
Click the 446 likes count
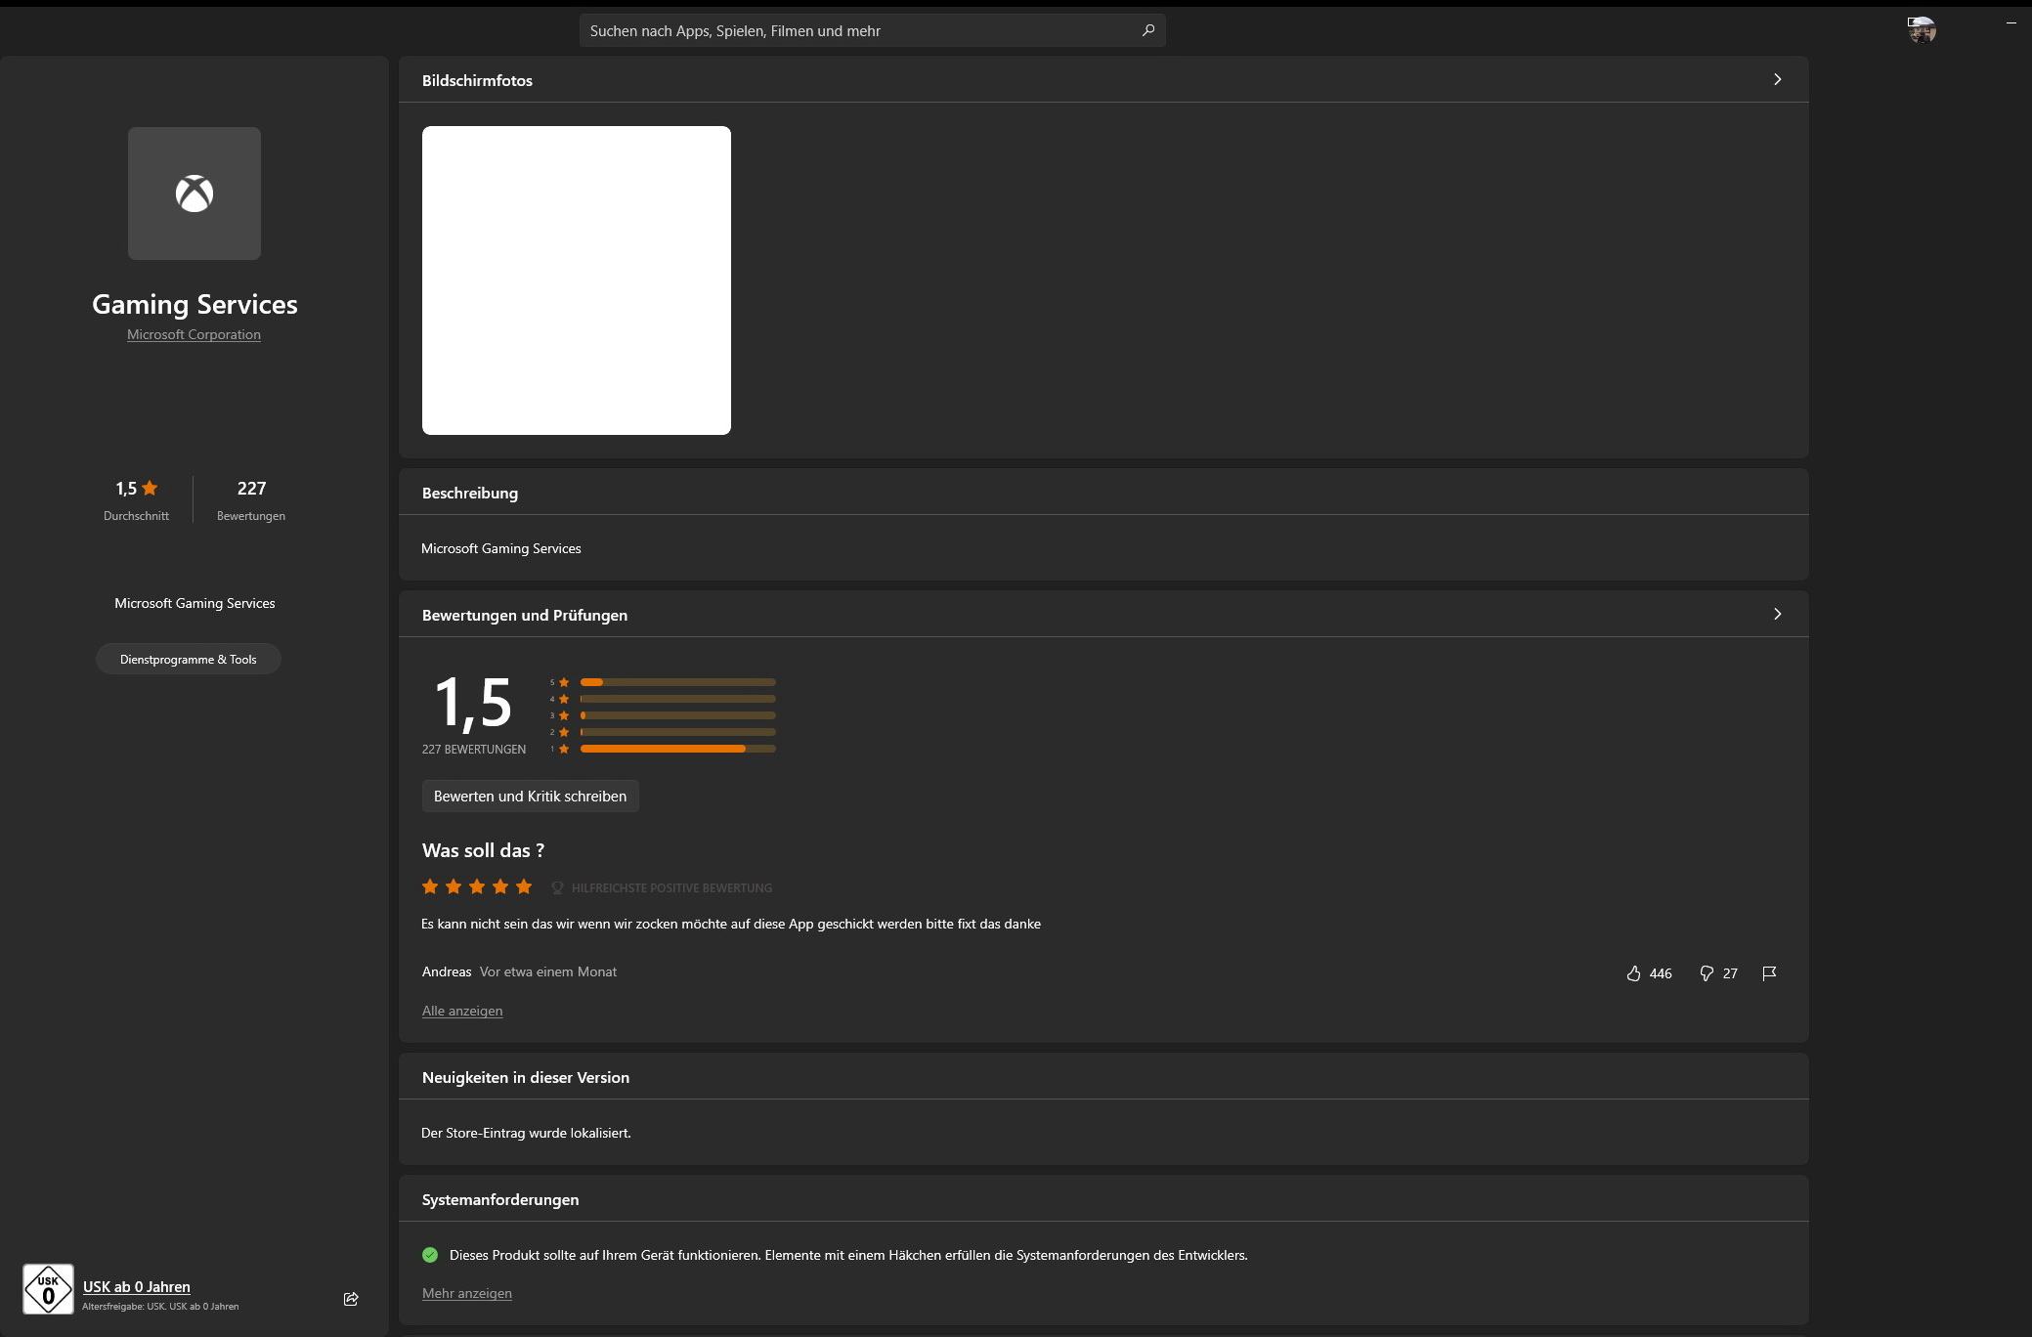click(x=1661, y=973)
